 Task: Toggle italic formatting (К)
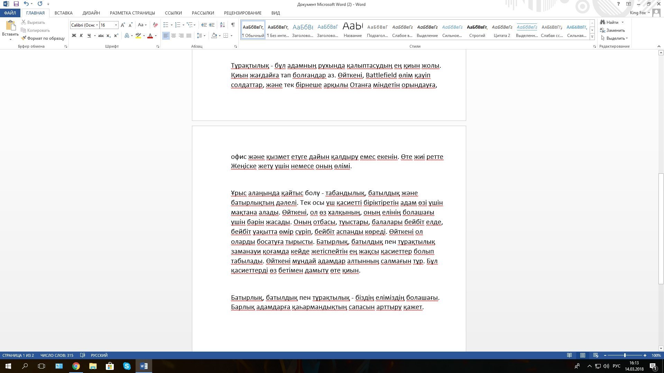click(x=81, y=36)
